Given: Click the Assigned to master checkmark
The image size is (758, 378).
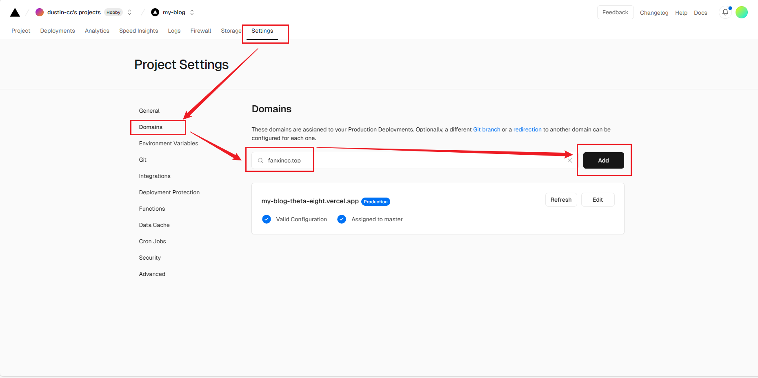Looking at the screenshot, I should [342, 219].
